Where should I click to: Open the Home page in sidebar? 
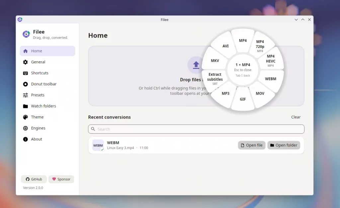[47, 51]
